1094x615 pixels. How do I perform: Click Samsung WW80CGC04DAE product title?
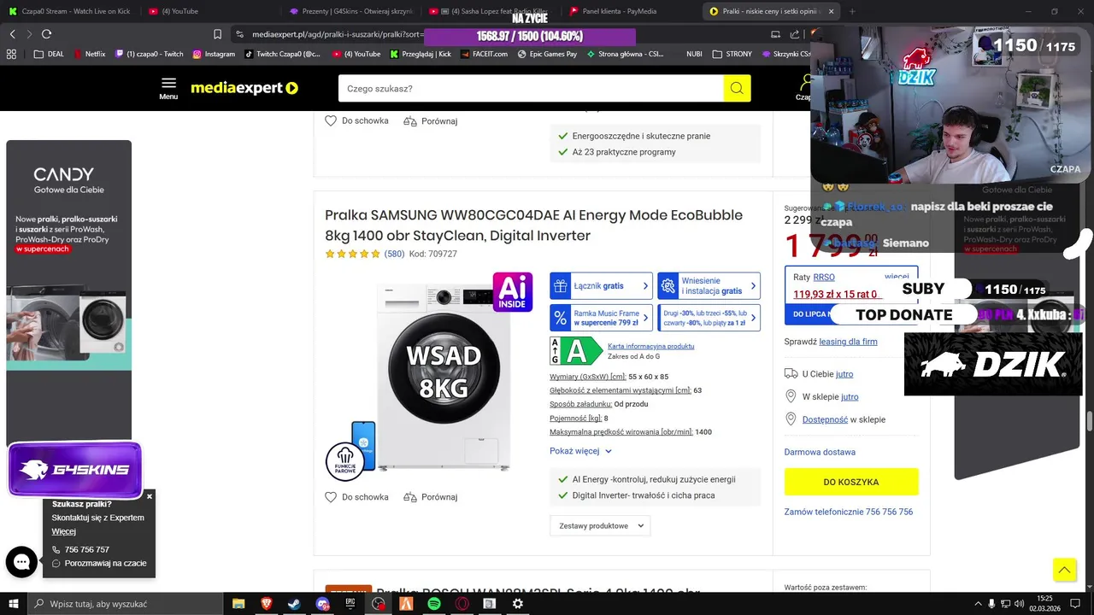533,225
